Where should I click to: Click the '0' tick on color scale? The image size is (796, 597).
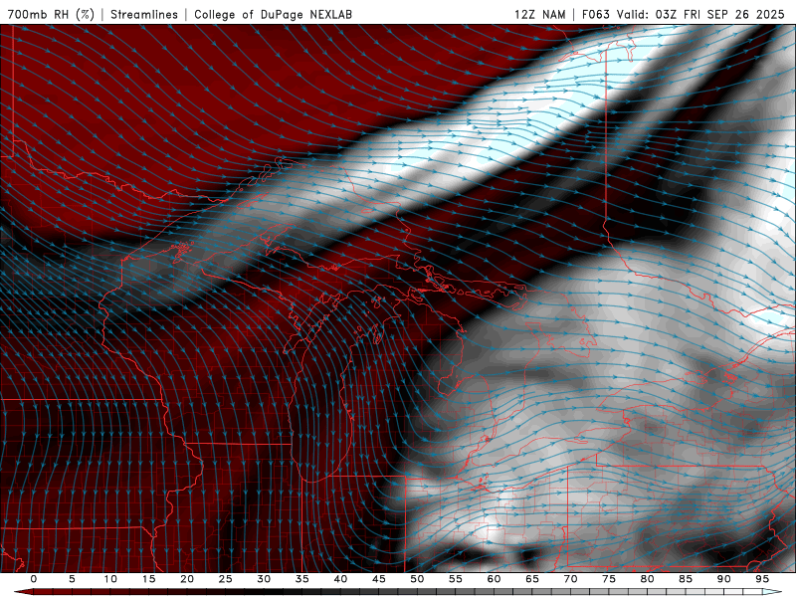(34, 579)
